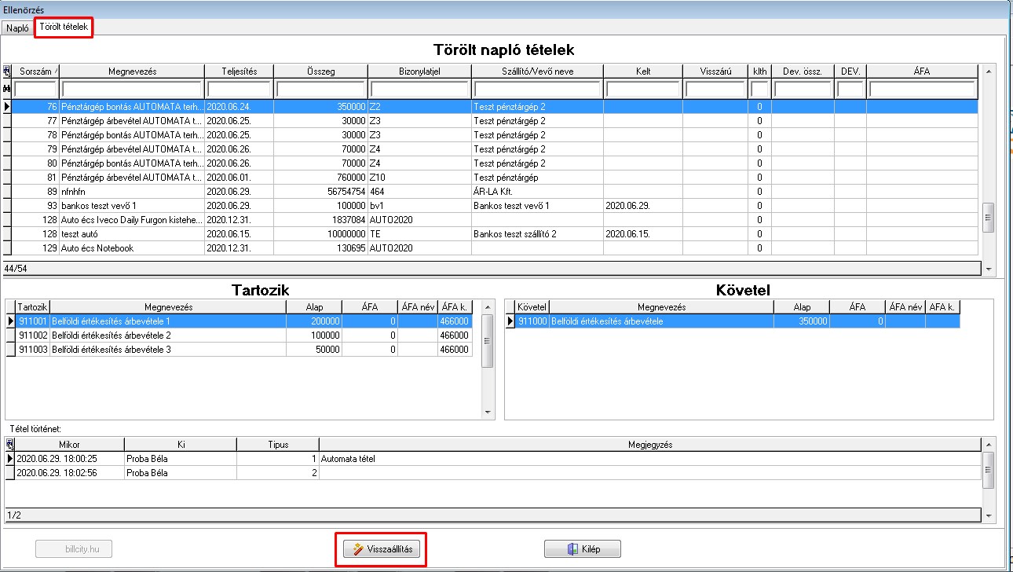Select the 'Auto écs Iveco Daily Furgon' row
Image resolution: width=1013 pixels, height=572 pixels.
tap(495, 219)
